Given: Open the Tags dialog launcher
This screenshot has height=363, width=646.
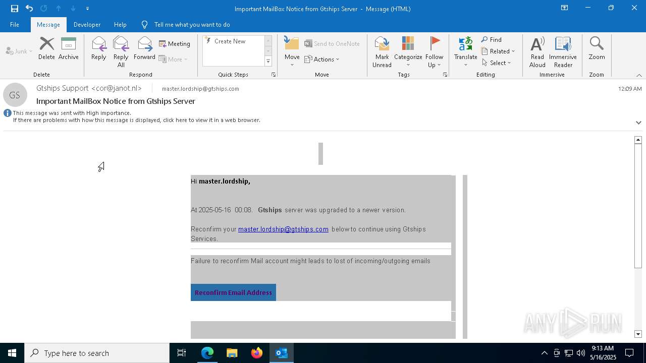Looking at the screenshot, I should click(445, 75).
